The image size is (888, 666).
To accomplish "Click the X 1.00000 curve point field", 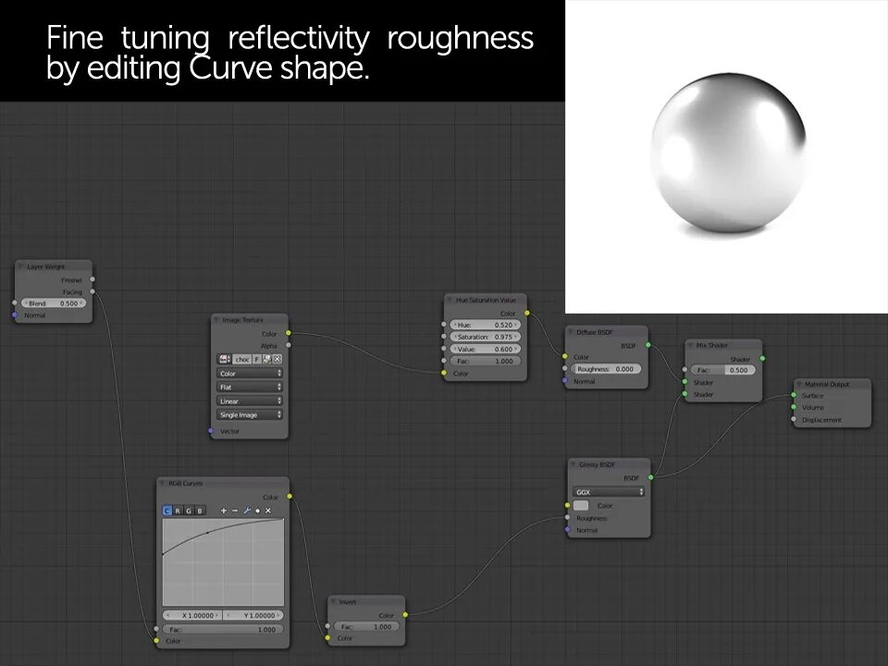I will [192, 615].
